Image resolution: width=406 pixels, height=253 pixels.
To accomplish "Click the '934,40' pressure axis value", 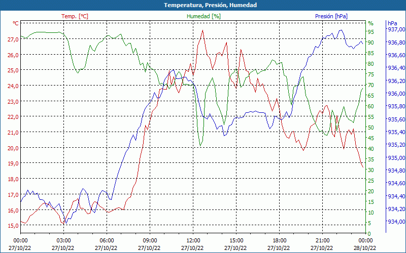I will click(x=396, y=196).
